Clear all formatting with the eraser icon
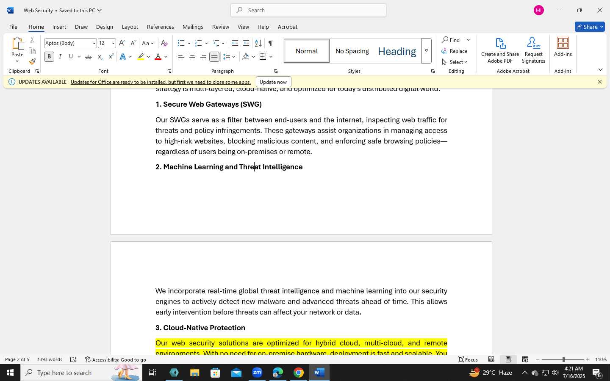Screen dimensions: 610x381 (164, 43)
